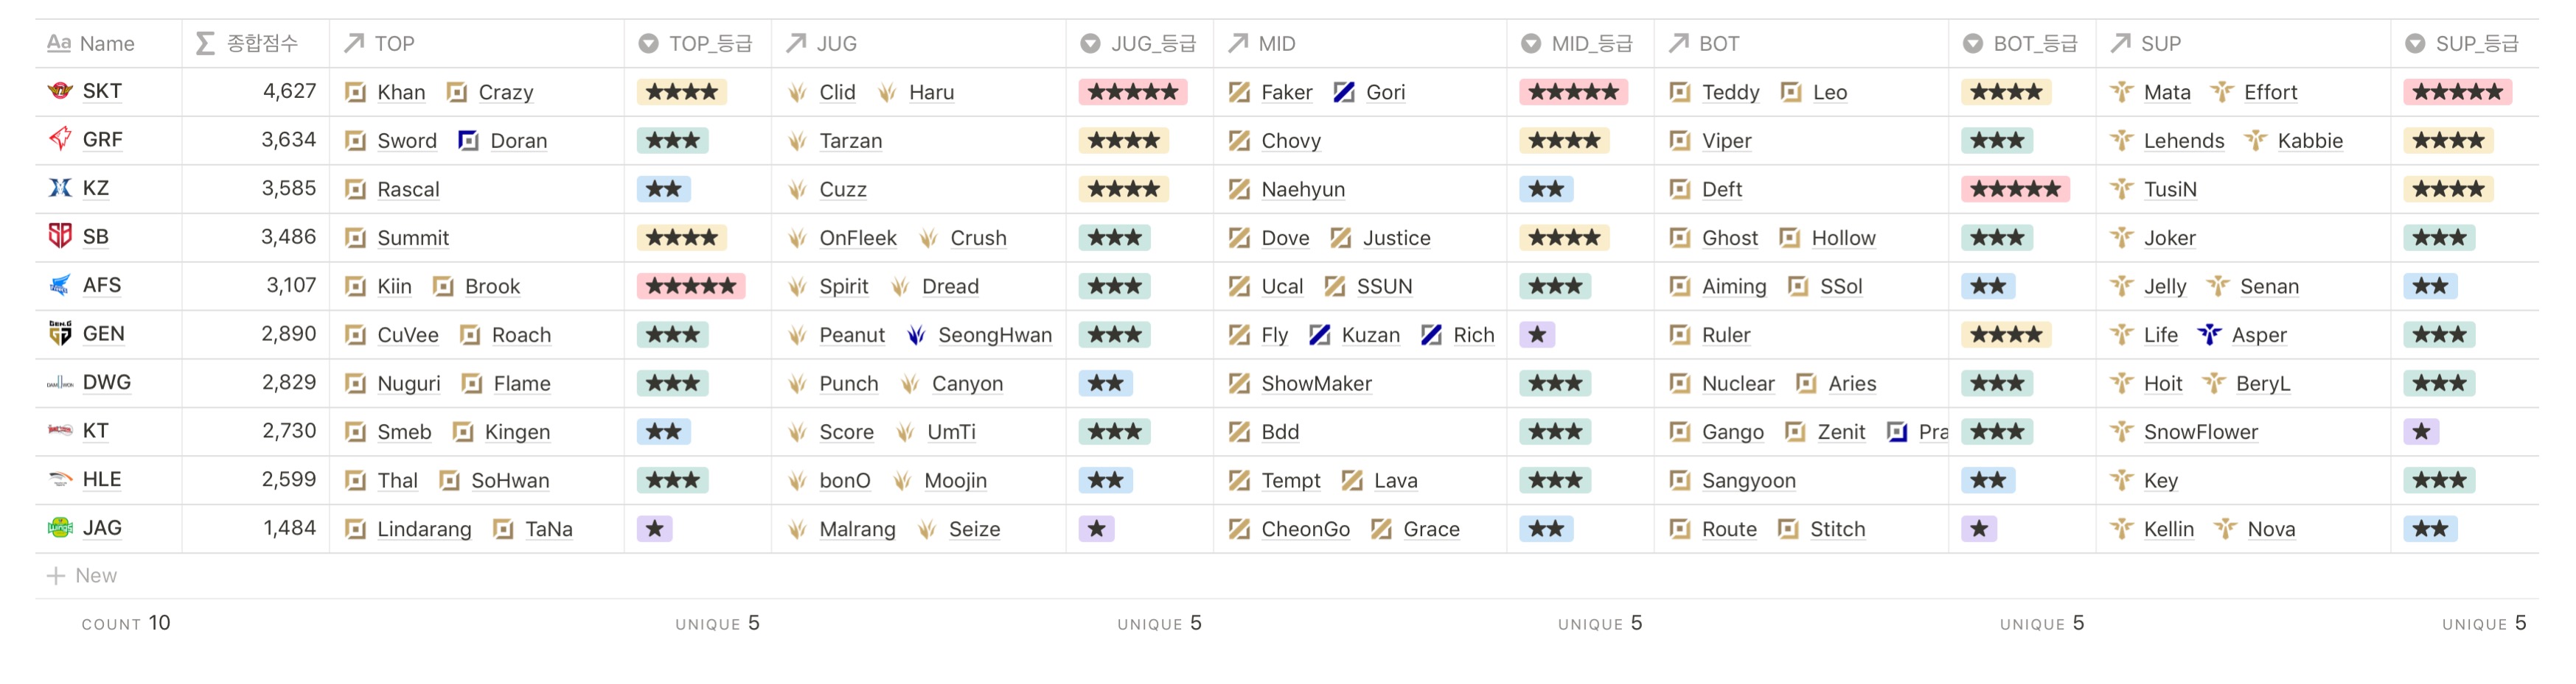Click the SKT team logo icon
This screenshot has height=684, width=2576.
point(60,91)
